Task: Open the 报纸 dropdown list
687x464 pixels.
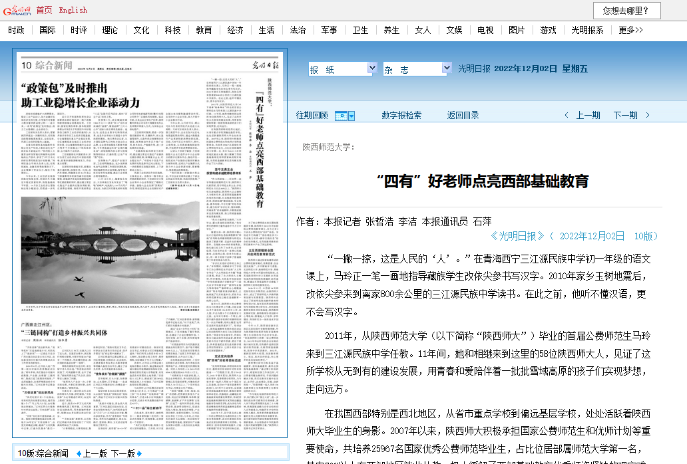Action: click(372, 68)
